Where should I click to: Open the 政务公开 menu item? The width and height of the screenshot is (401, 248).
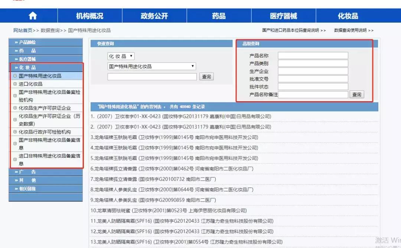pyautogui.click(x=154, y=16)
